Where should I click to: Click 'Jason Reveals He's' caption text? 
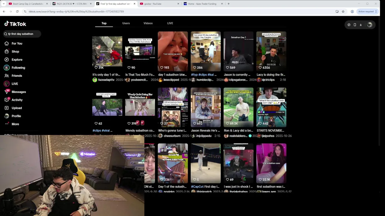coord(205,131)
